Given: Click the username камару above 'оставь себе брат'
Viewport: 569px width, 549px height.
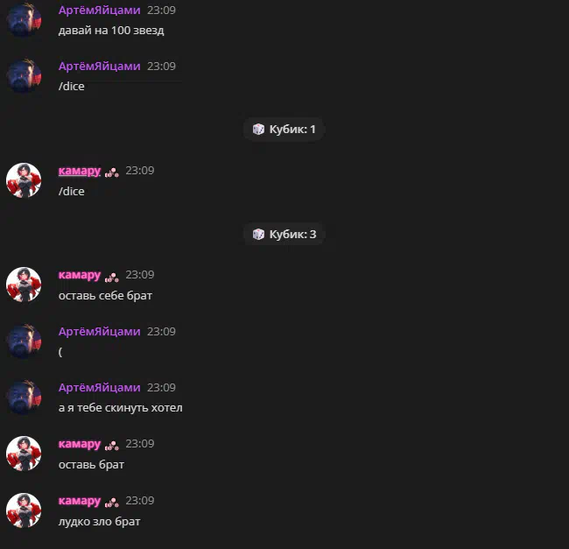Looking at the screenshot, I should 80,275.
